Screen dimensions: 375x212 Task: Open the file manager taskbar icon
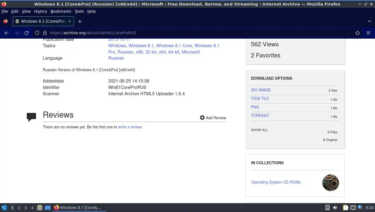40,208
